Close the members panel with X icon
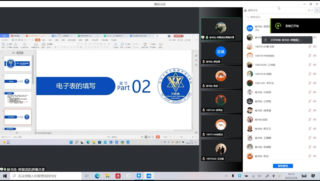This screenshot has width=320, height=181. 313,10
